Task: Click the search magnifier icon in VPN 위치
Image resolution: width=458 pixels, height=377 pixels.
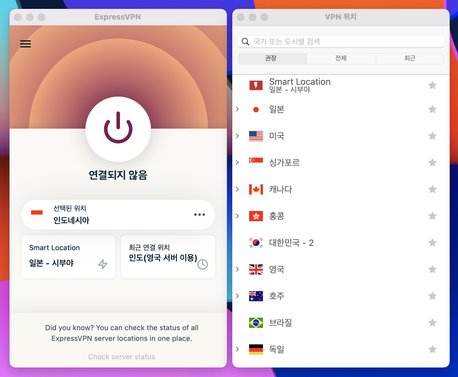Action: coord(245,41)
